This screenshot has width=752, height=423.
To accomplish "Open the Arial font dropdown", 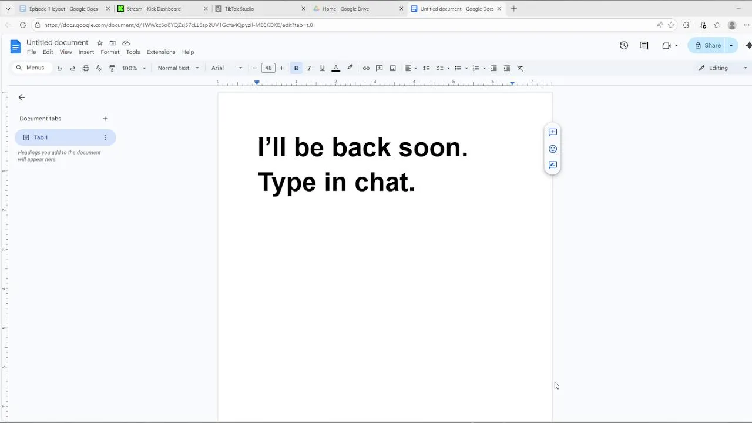I will coord(227,68).
